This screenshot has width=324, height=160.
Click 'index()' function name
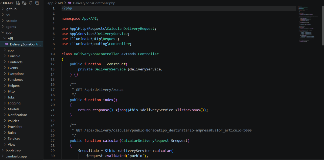point(110,100)
